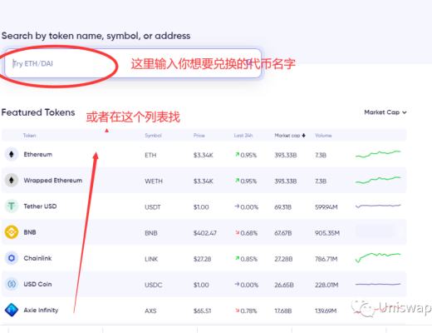Click the token search input field
The width and height of the screenshot is (432, 333).
(x=133, y=63)
